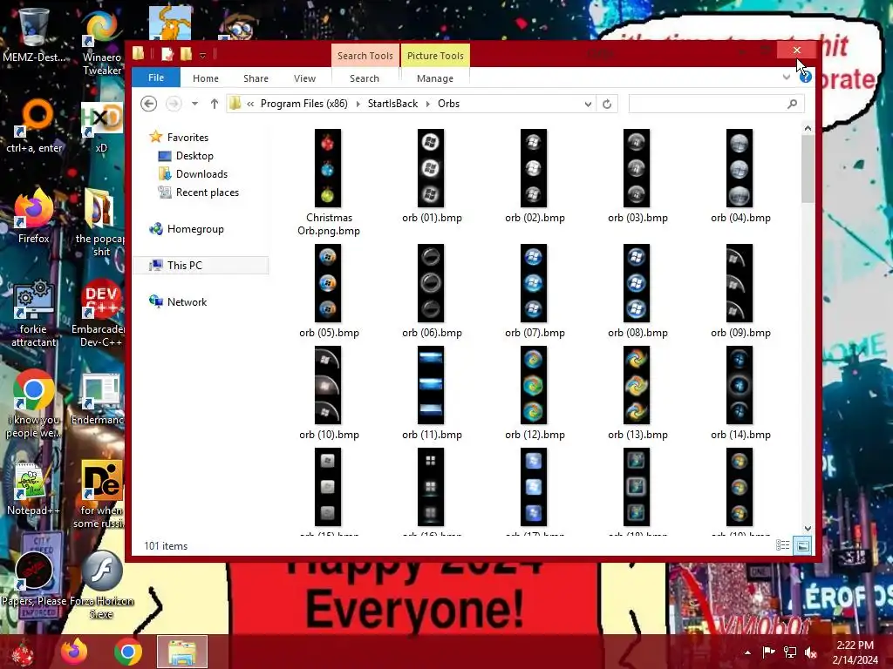Select This PC in navigation pane
893x669 pixels.
[x=201, y=265]
